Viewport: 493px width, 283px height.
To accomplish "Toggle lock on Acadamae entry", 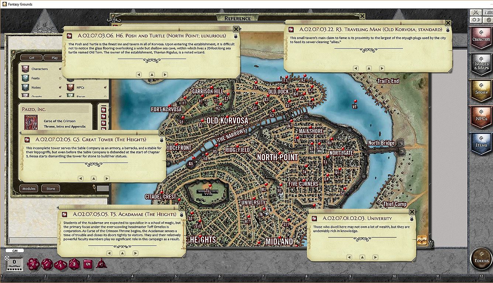I will pos(181,214).
